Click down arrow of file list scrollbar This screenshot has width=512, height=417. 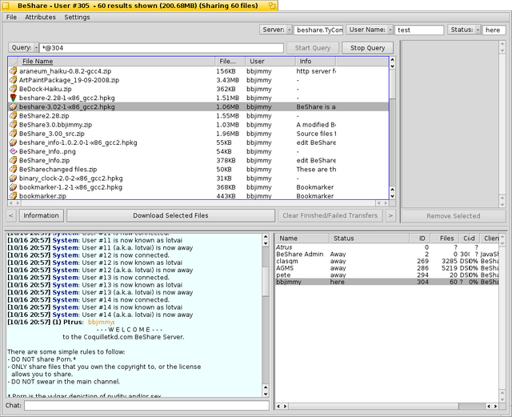coord(393,196)
